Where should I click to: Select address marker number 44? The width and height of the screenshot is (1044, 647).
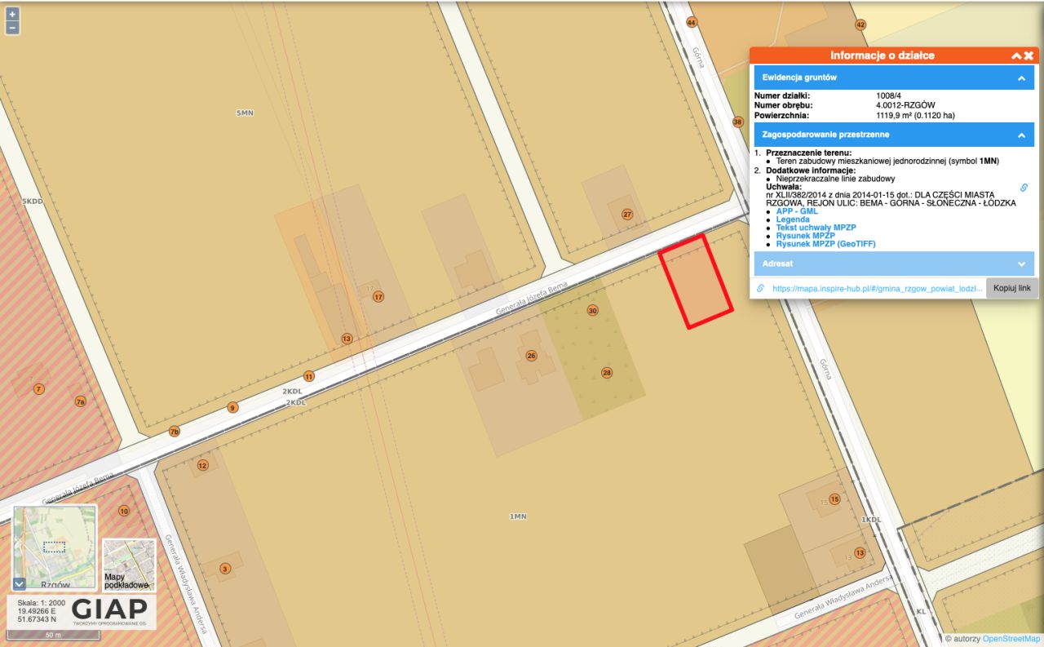[692, 22]
